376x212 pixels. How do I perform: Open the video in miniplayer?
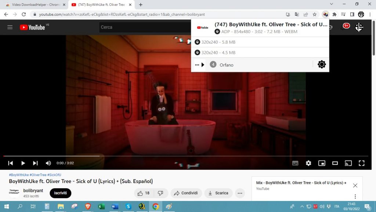322,163
